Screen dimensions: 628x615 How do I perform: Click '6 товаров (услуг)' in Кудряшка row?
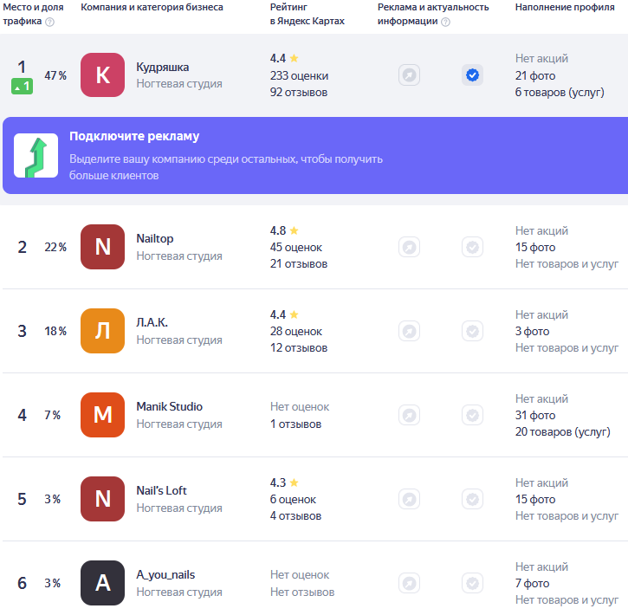pyautogui.click(x=560, y=93)
